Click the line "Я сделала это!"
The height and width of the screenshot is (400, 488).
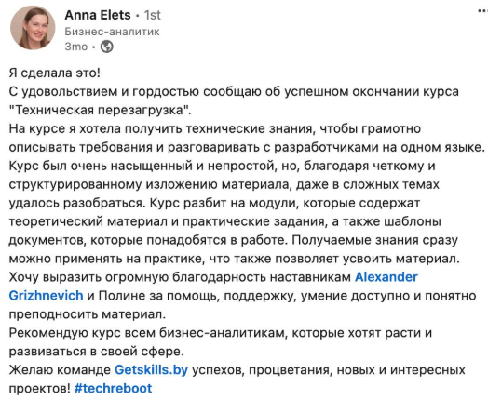pos(55,73)
